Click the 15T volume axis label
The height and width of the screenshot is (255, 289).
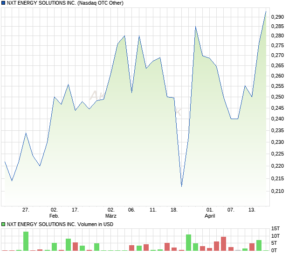point(275,228)
